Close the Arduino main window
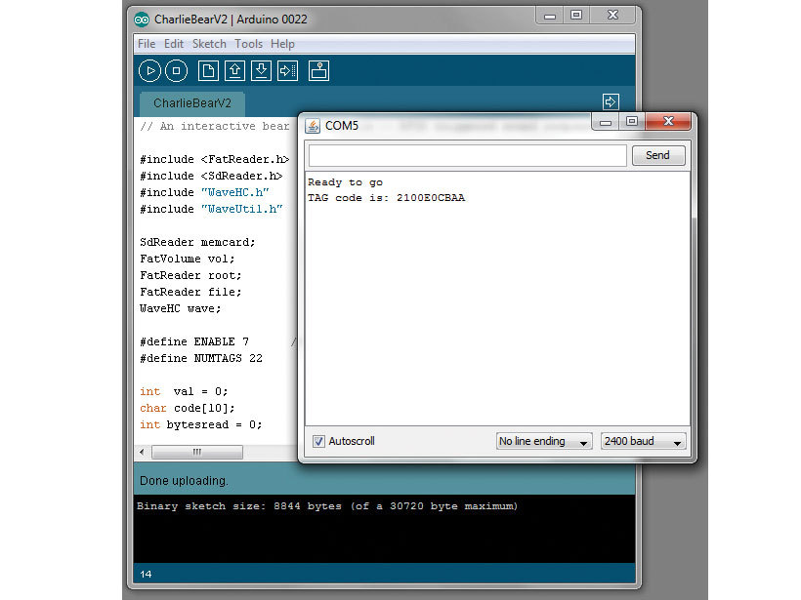 (613, 16)
